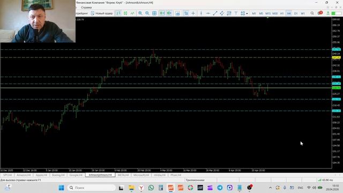Set timeframe to M15
This screenshot has height=193, width=343.
click(x=268, y=13)
